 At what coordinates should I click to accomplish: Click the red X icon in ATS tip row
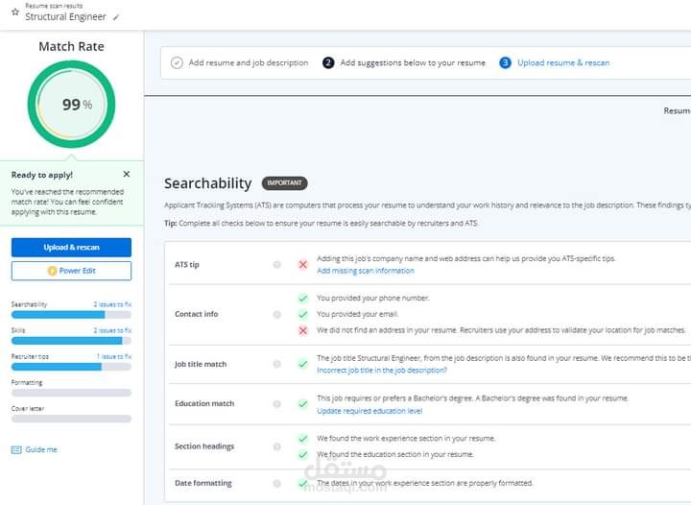point(302,264)
